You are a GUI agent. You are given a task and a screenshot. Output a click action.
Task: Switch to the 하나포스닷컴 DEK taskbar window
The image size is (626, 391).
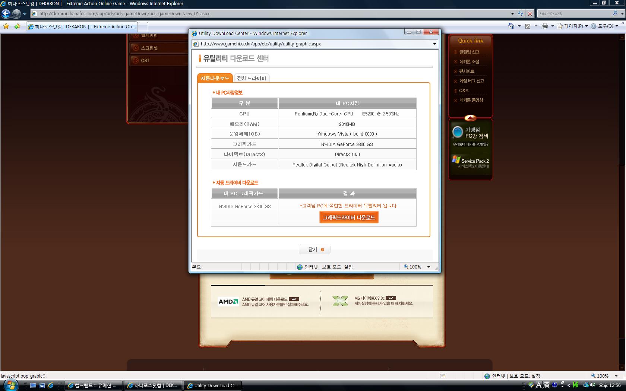[153, 386]
